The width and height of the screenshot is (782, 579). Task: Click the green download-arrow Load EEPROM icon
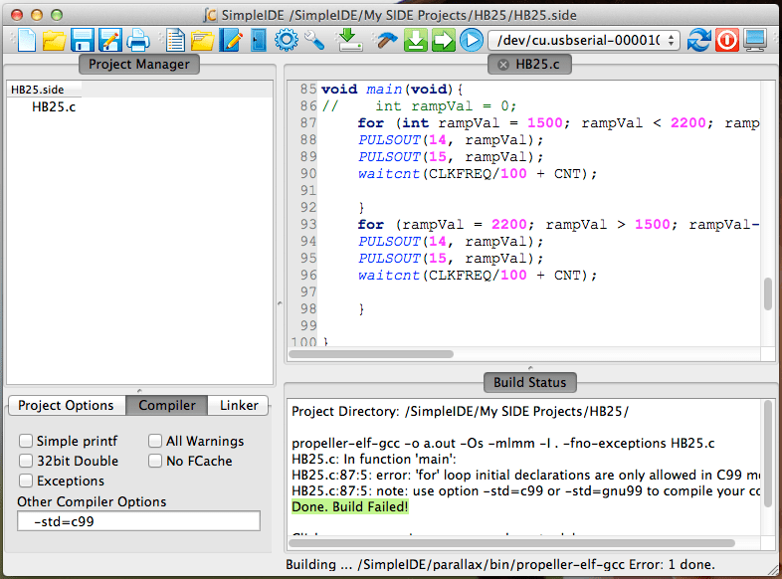click(416, 40)
